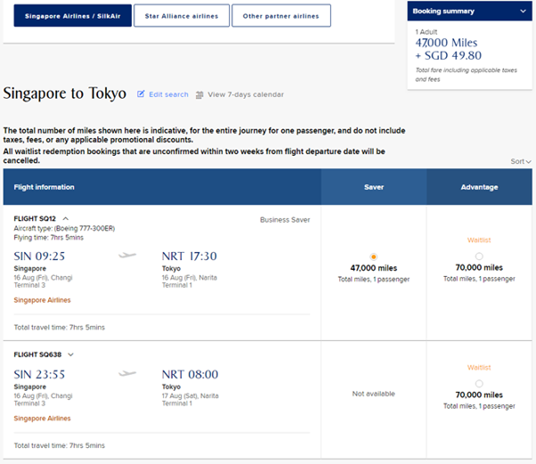
Task: Click the Edit search pencil icon
Action: click(x=141, y=94)
